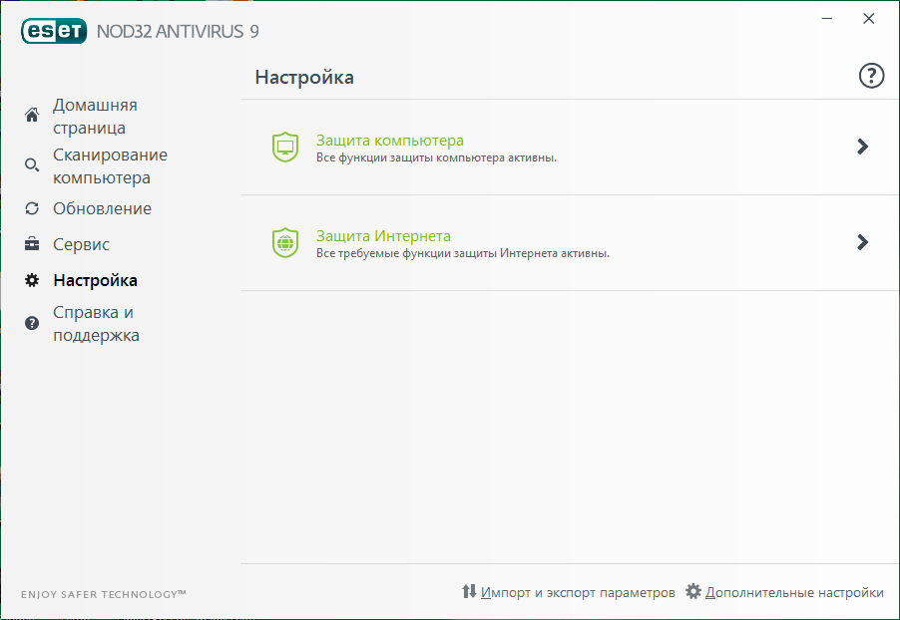
Task: Click the question mark icon beside Справка и поддержка
Action: (32, 323)
